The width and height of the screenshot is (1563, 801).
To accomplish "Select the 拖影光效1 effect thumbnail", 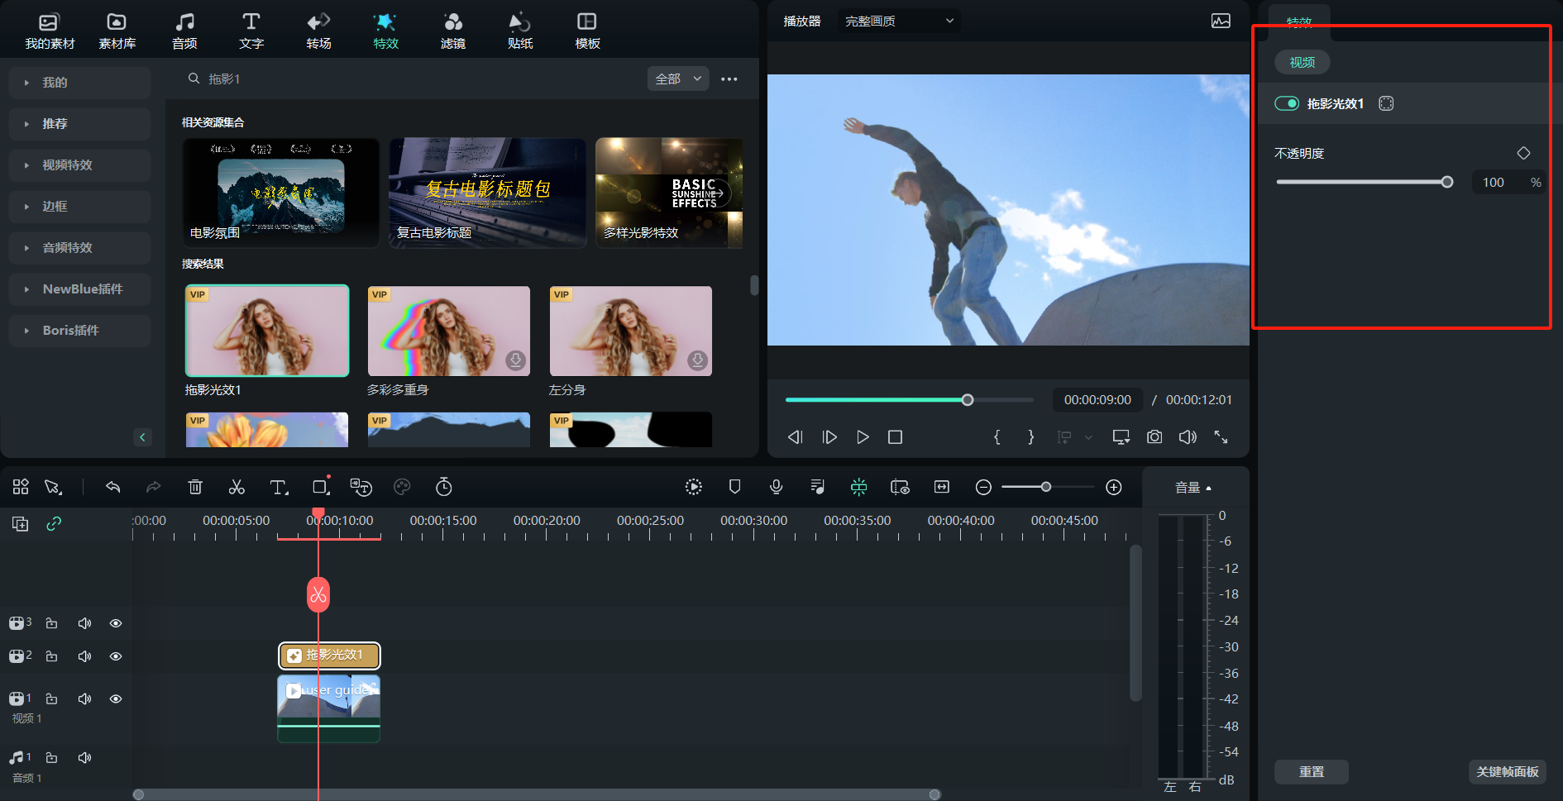I will 267,331.
